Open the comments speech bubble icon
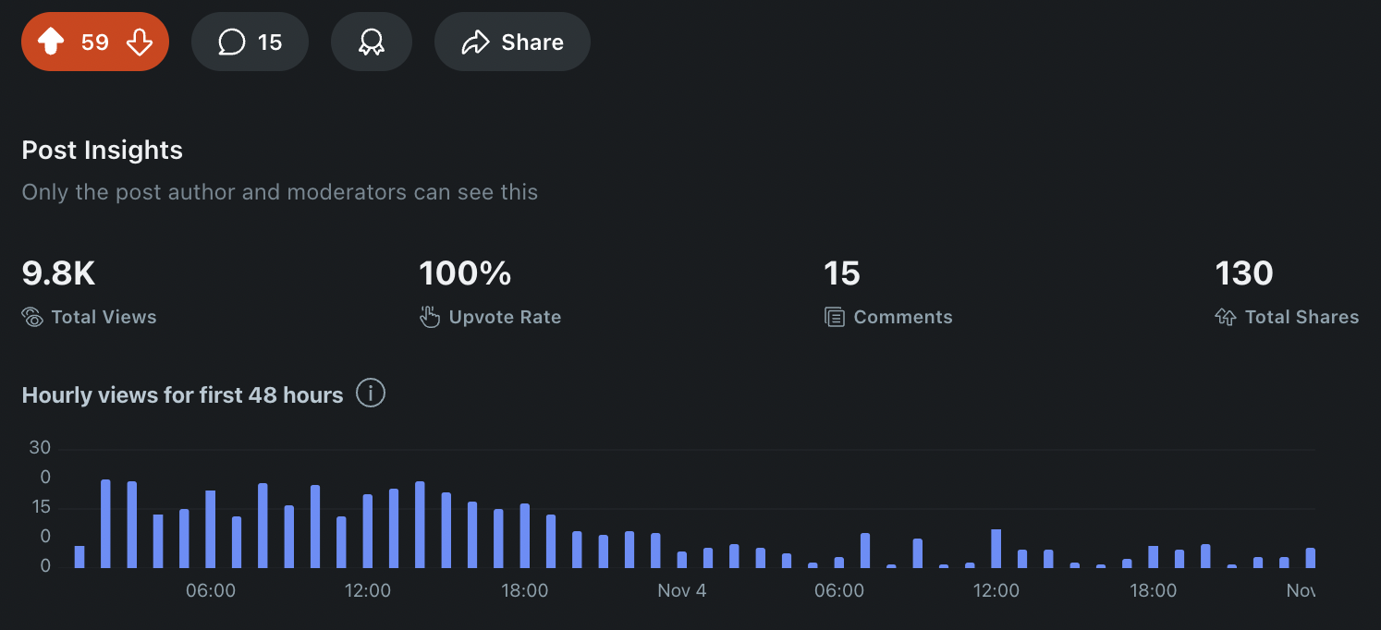 [x=232, y=42]
